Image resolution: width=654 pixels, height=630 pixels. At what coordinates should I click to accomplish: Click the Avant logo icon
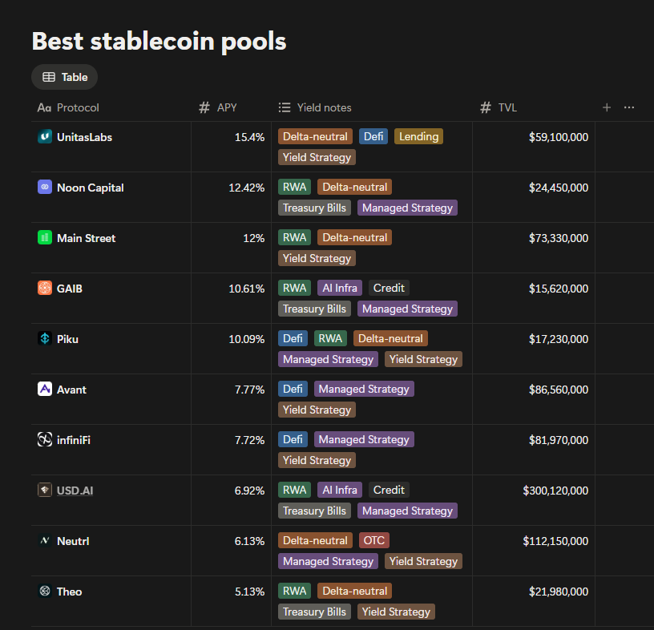click(x=45, y=389)
